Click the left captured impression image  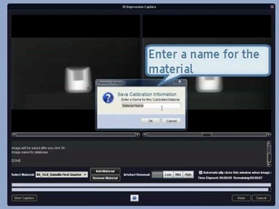pos(78,80)
